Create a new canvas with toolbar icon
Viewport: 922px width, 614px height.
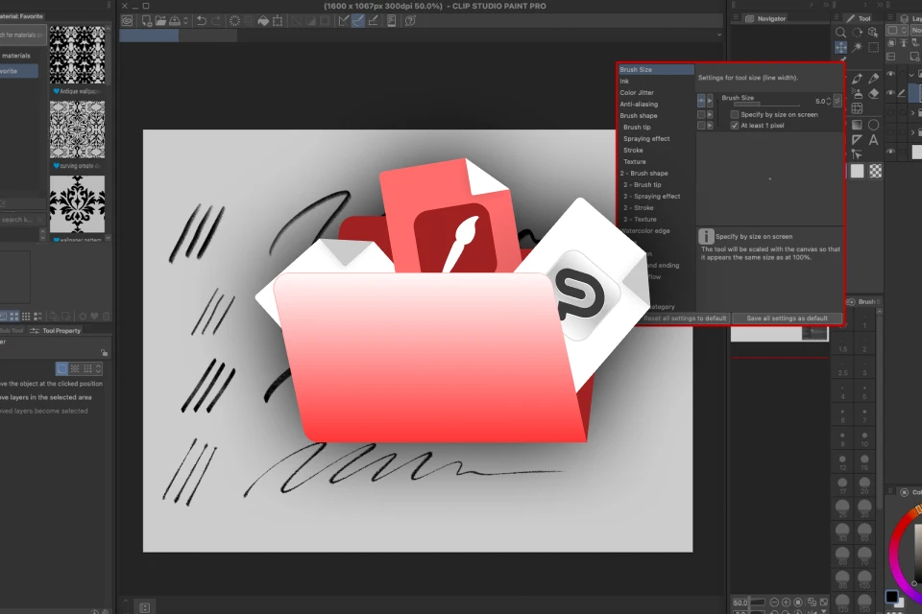click(146, 20)
